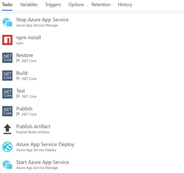Image resolution: width=184 pixels, height=173 pixels.
Task: Go to the Options tab
Action: pos(76,5)
